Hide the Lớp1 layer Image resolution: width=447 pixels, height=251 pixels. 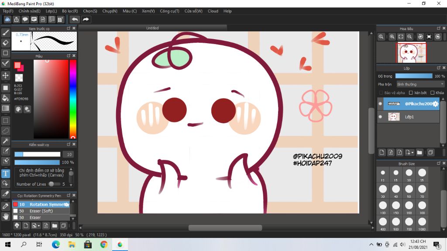pyautogui.click(x=380, y=117)
